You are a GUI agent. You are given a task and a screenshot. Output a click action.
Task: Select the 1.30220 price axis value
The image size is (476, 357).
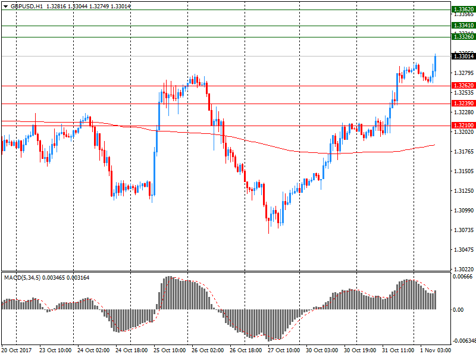pos(464,270)
